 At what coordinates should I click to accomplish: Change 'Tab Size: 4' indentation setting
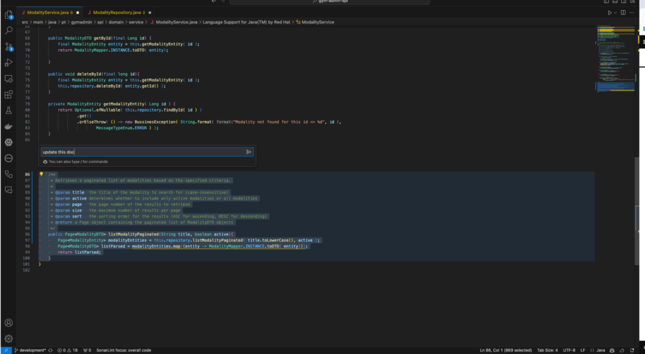pyautogui.click(x=547, y=350)
